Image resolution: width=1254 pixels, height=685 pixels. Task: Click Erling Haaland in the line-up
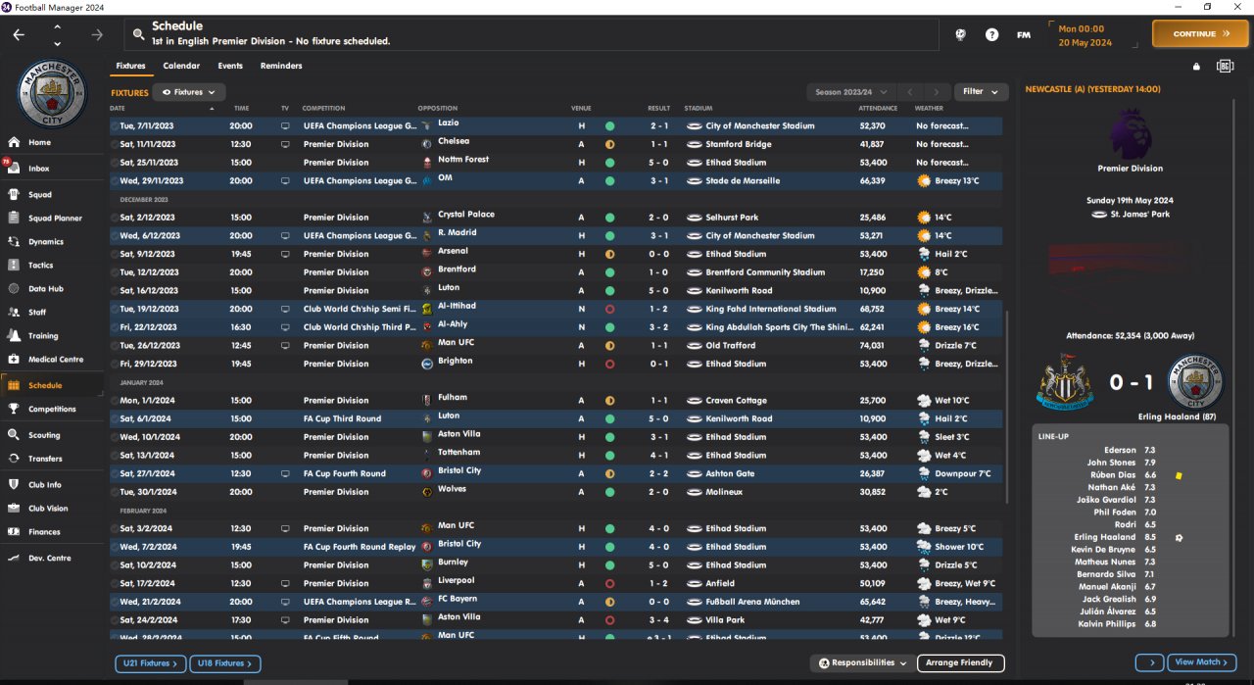pos(1107,537)
